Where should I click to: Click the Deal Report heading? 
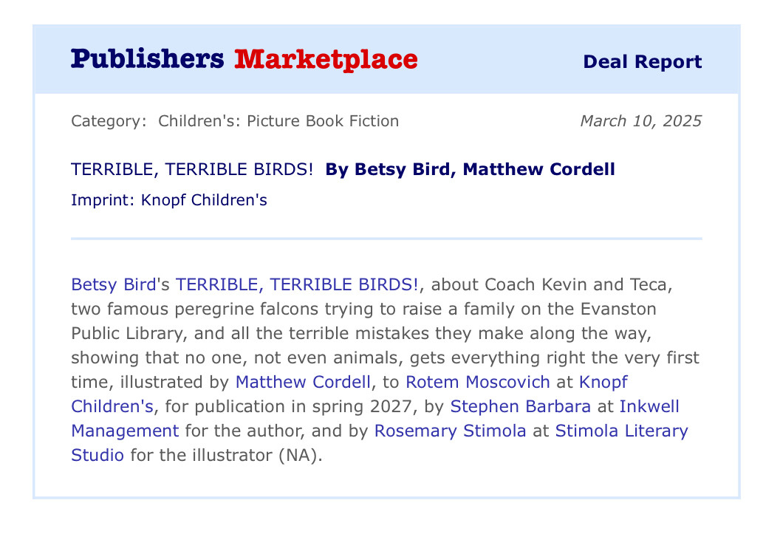(642, 61)
